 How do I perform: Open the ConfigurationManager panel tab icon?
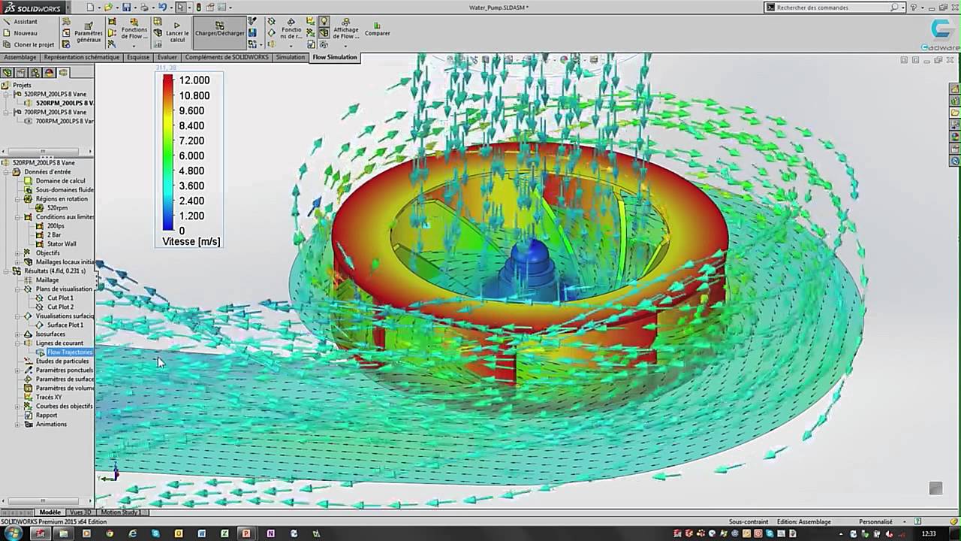[35, 73]
